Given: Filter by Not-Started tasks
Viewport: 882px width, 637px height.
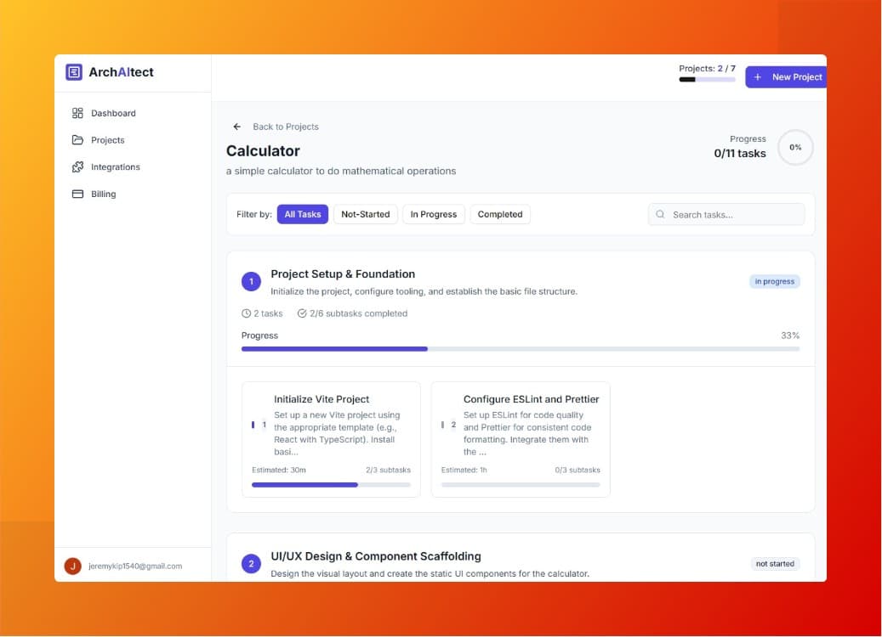Looking at the screenshot, I should 366,215.
